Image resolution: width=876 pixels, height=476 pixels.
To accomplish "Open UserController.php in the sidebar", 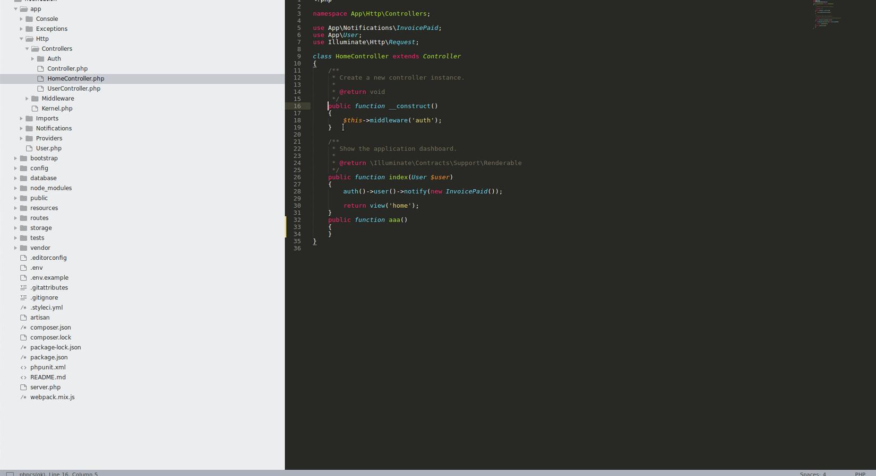I will 74,89.
